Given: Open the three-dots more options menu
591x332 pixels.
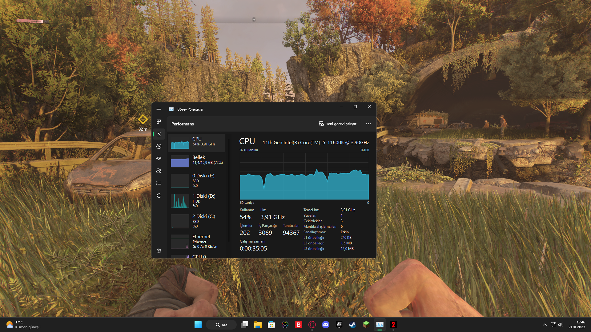Looking at the screenshot, I should tap(368, 124).
